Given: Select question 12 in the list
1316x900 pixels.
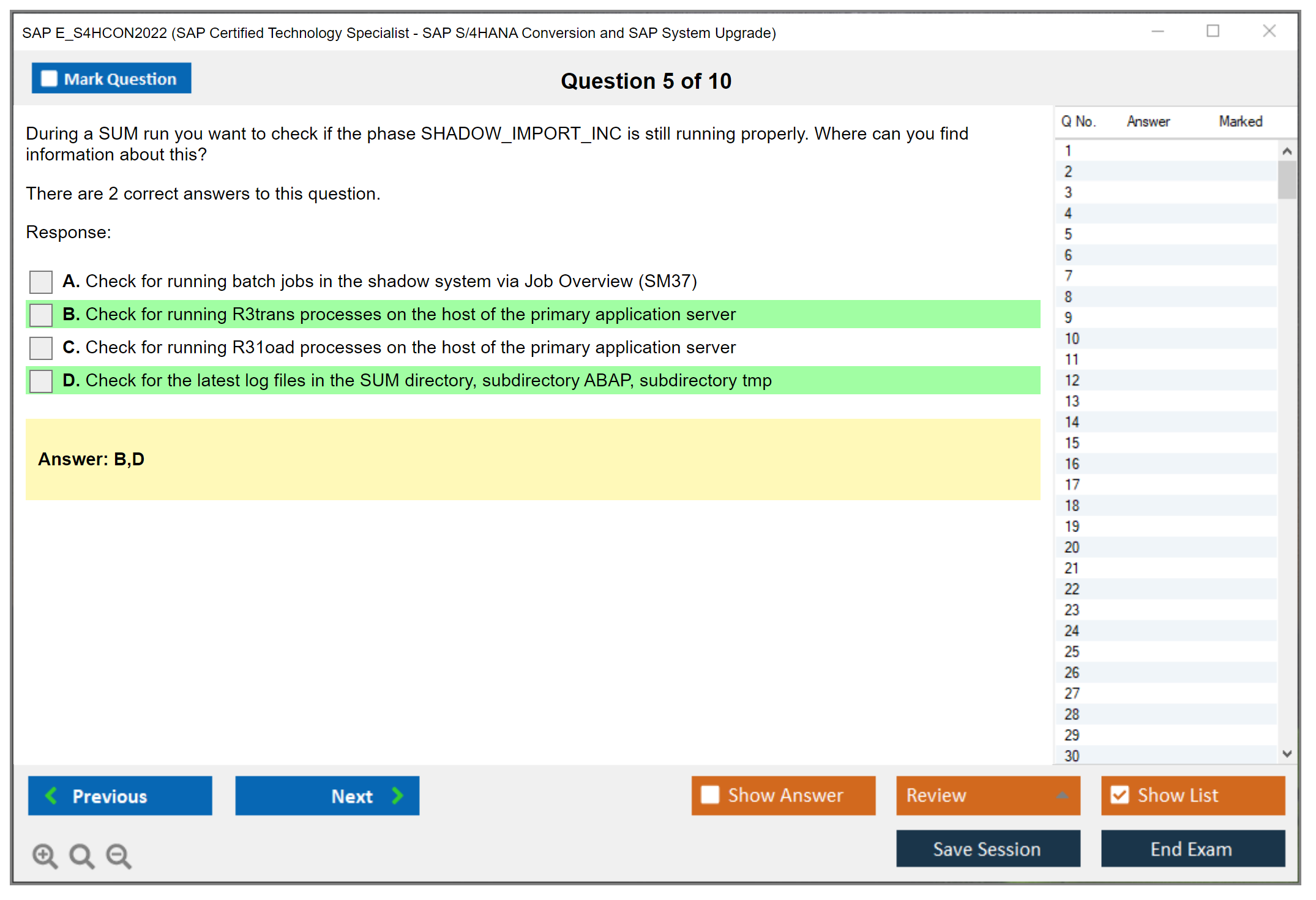Looking at the screenshot, I should click(1072, 380).
